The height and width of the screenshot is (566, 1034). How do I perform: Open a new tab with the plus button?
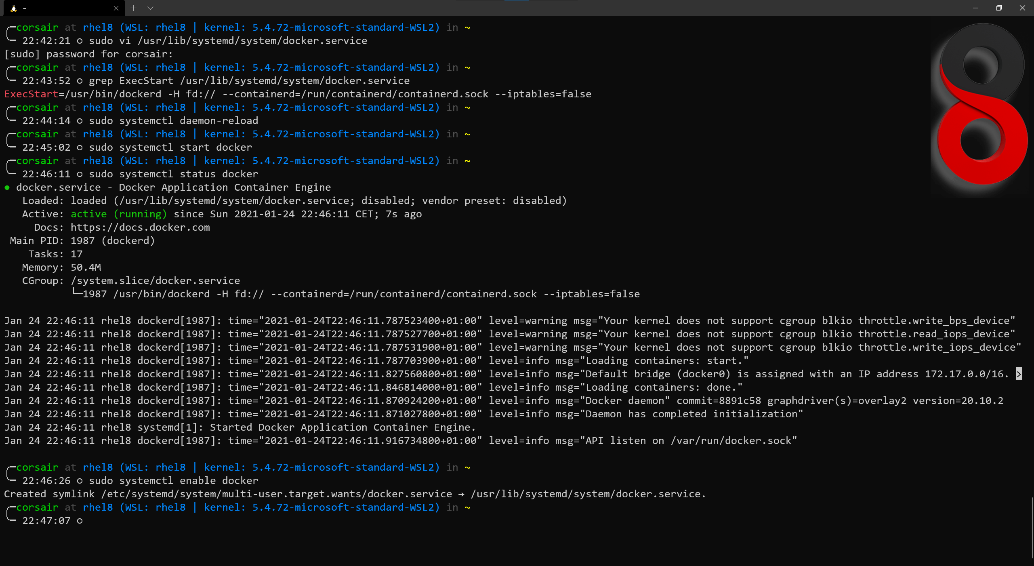pos(133,8)
